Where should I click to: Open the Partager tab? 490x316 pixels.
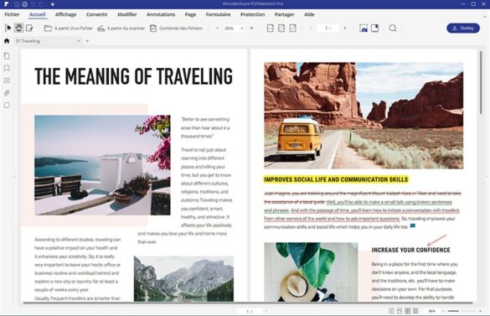point(285,14)
